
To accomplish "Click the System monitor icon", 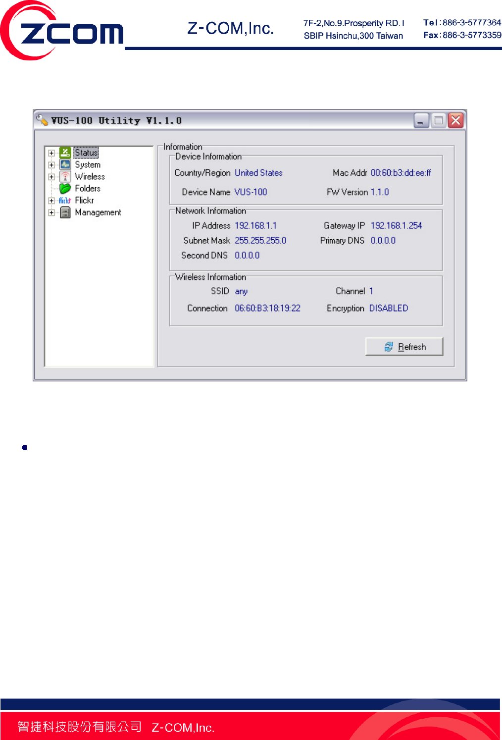I will coord(65,164).
